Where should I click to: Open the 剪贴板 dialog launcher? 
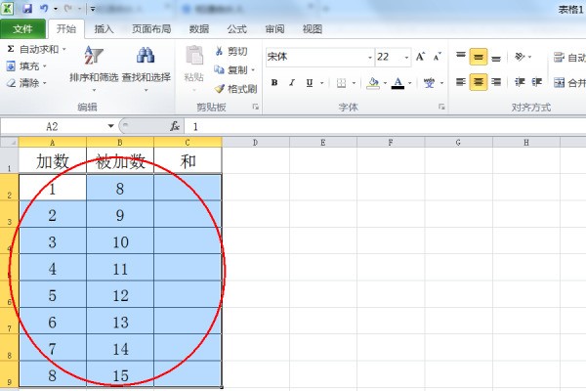pyautogui.click(x=256, y=107)
